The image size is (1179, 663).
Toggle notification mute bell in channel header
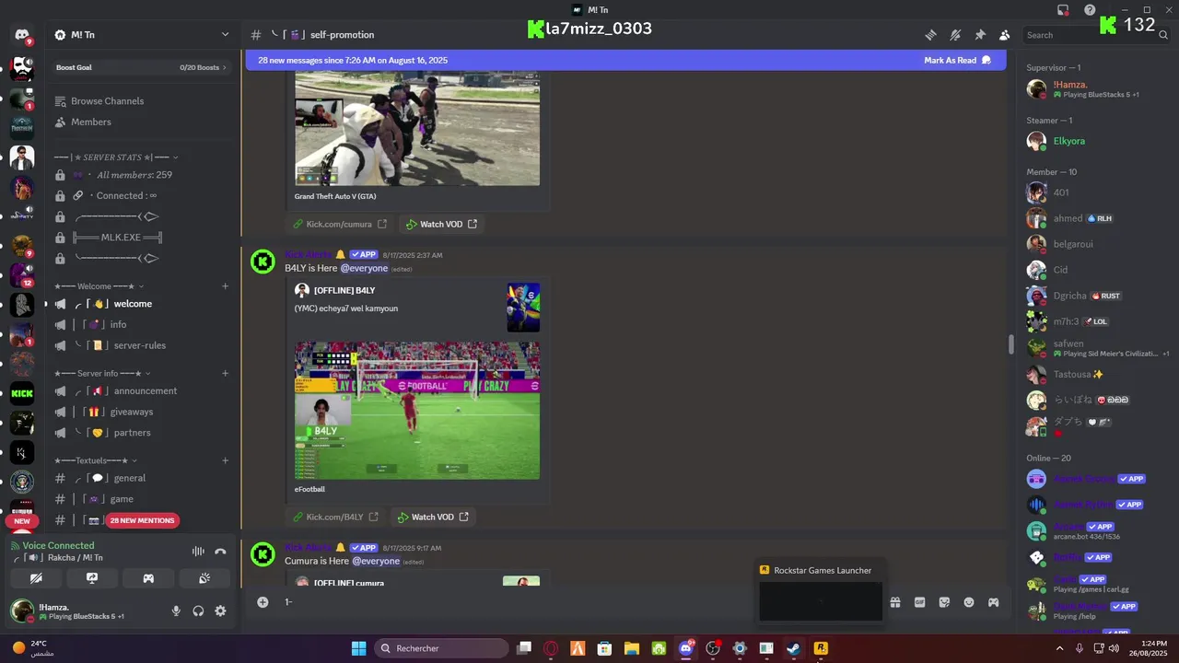(x=955, y=35)
